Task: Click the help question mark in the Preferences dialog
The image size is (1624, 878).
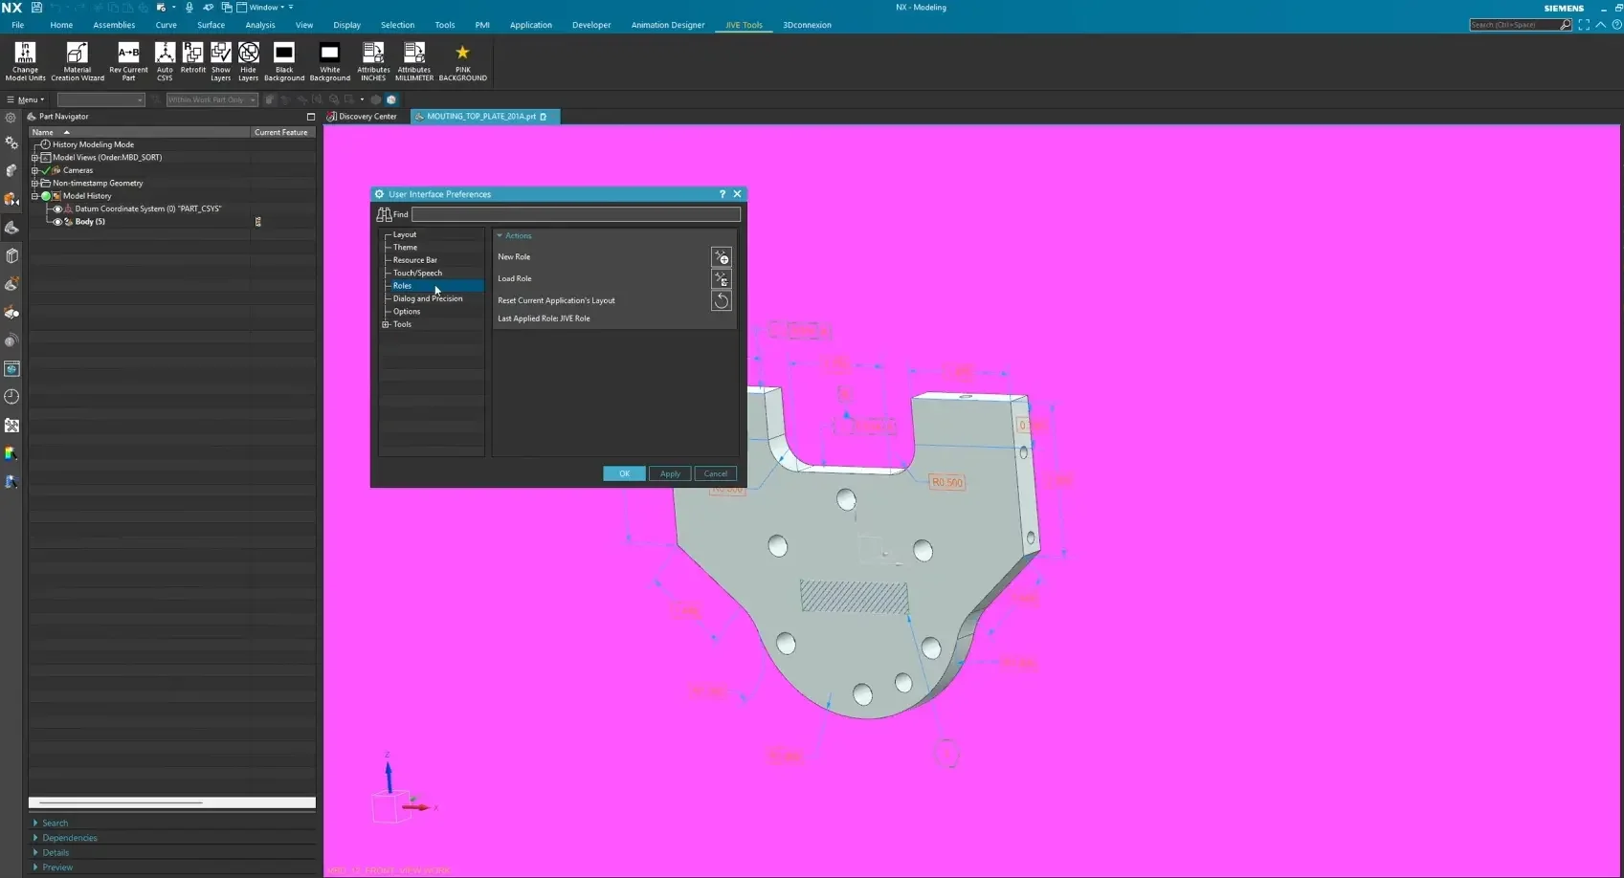Action: [x=723, y=194]
